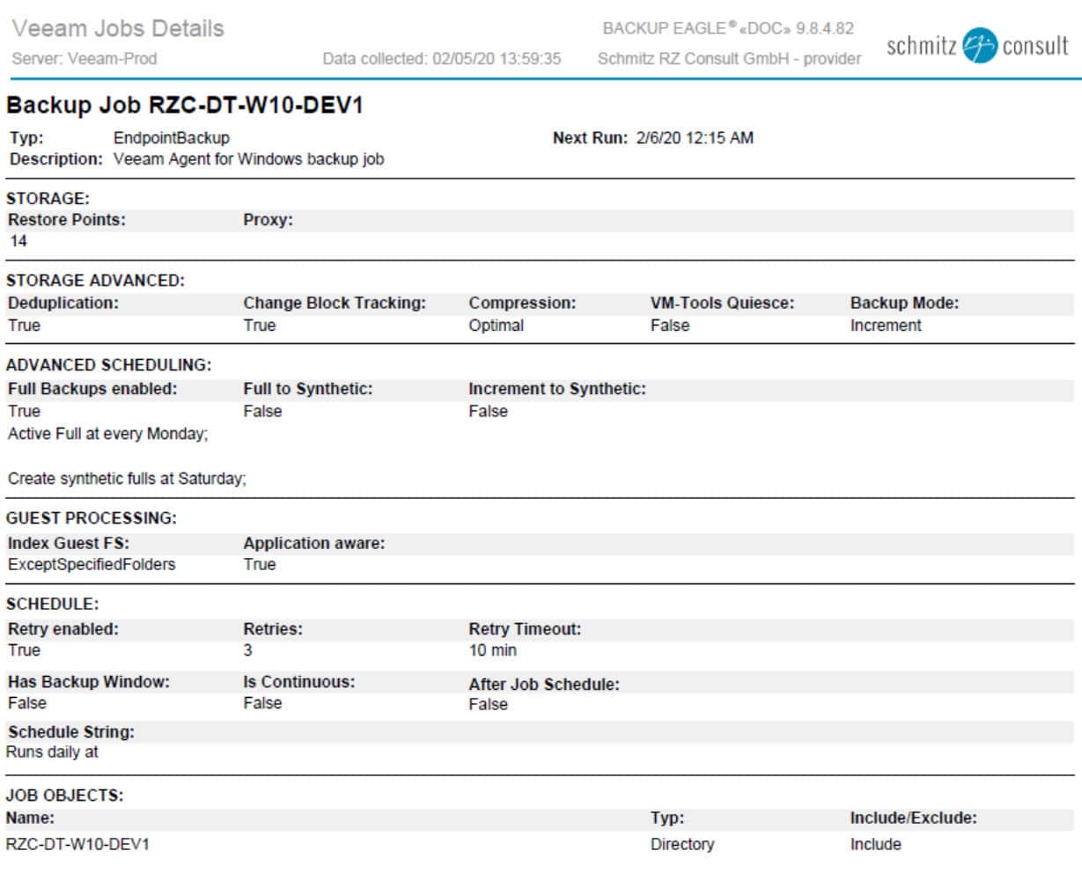
Task: Click the EndpointBackup type value
Action: pos(171,138)
